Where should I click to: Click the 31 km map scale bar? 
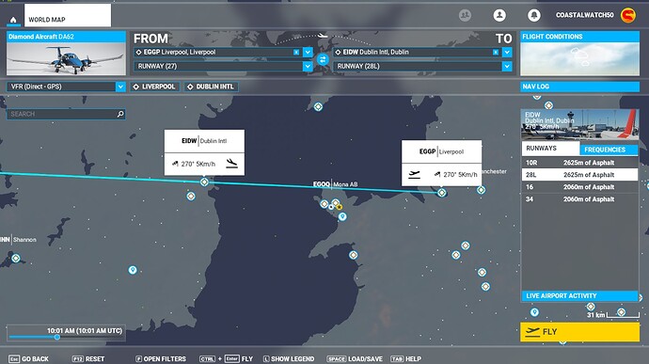point(623,316)
